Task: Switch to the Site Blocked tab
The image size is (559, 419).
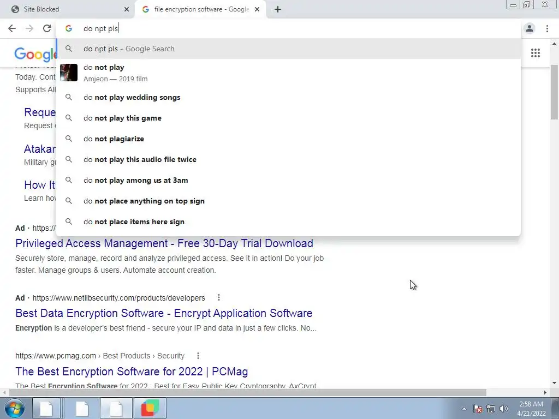Action: click(x=68, y=9)
